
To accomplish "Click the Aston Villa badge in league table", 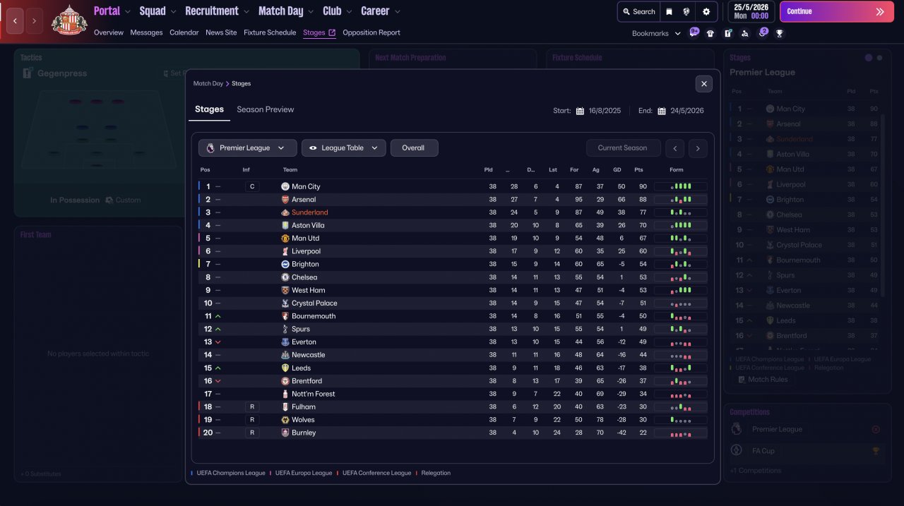I will pyautogui.click(x=285, y=225).
